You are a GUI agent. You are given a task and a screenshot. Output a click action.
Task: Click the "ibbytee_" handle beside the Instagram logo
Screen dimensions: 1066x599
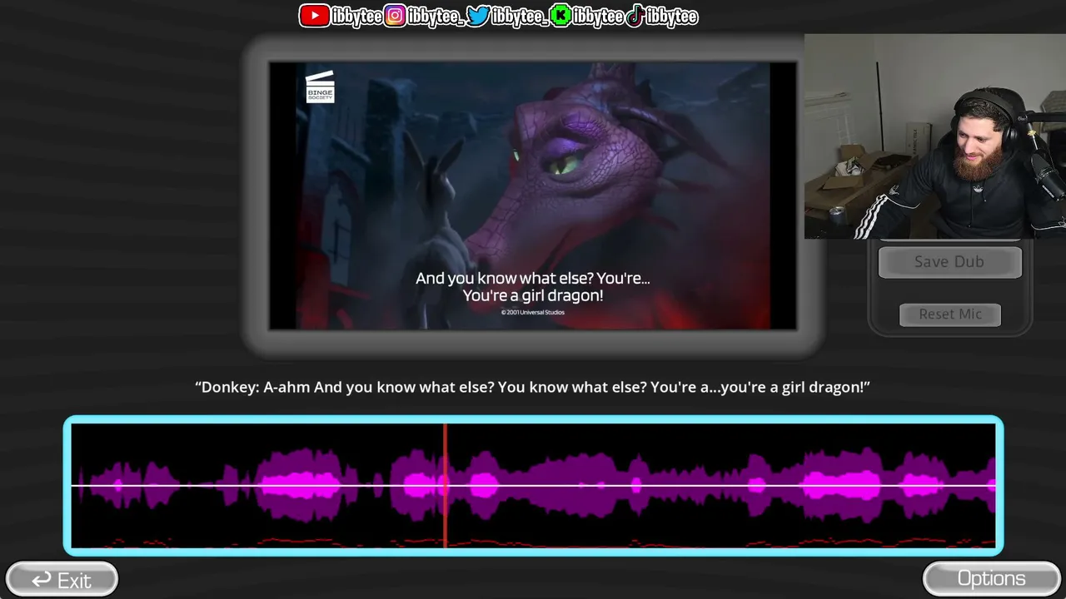436,17
